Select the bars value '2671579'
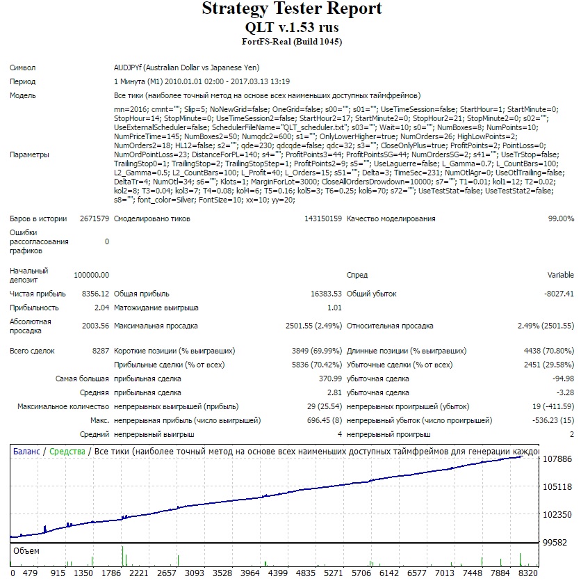The height and width of the screenshot is (581, 581). click(95, 218)
